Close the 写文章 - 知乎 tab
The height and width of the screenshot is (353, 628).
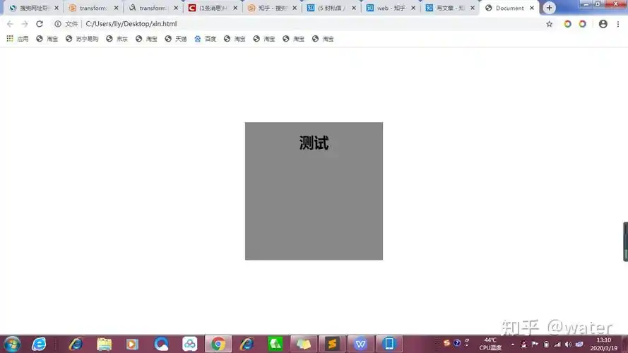[x=473, y=8]
